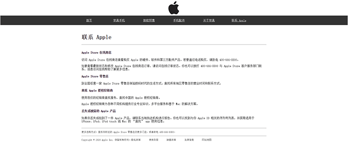The image size is (348, 167).
Task: Click the 隐私政策 text in the copyright line
Action: 135,140
